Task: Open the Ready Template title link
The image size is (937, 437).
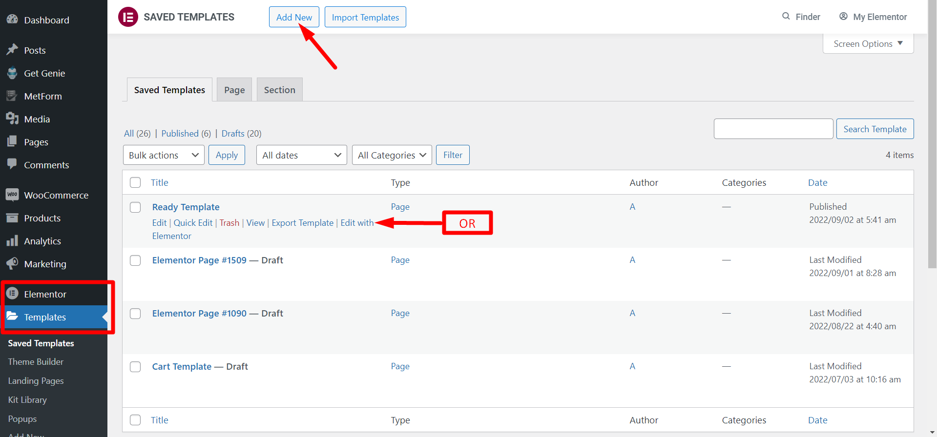Action: pyautogui.click(x=186, y=207)
